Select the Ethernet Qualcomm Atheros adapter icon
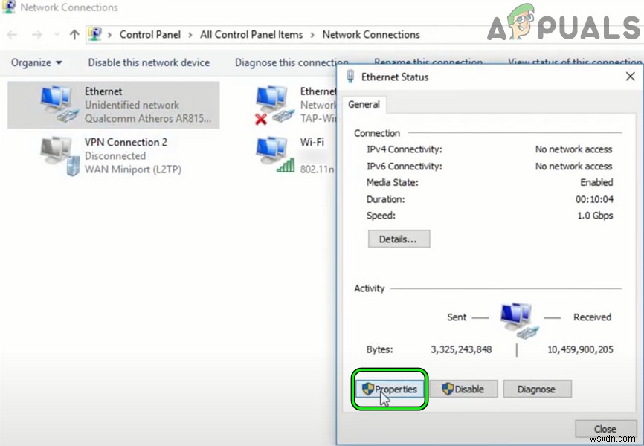The image size is (644, 446). tap(58, 104)
